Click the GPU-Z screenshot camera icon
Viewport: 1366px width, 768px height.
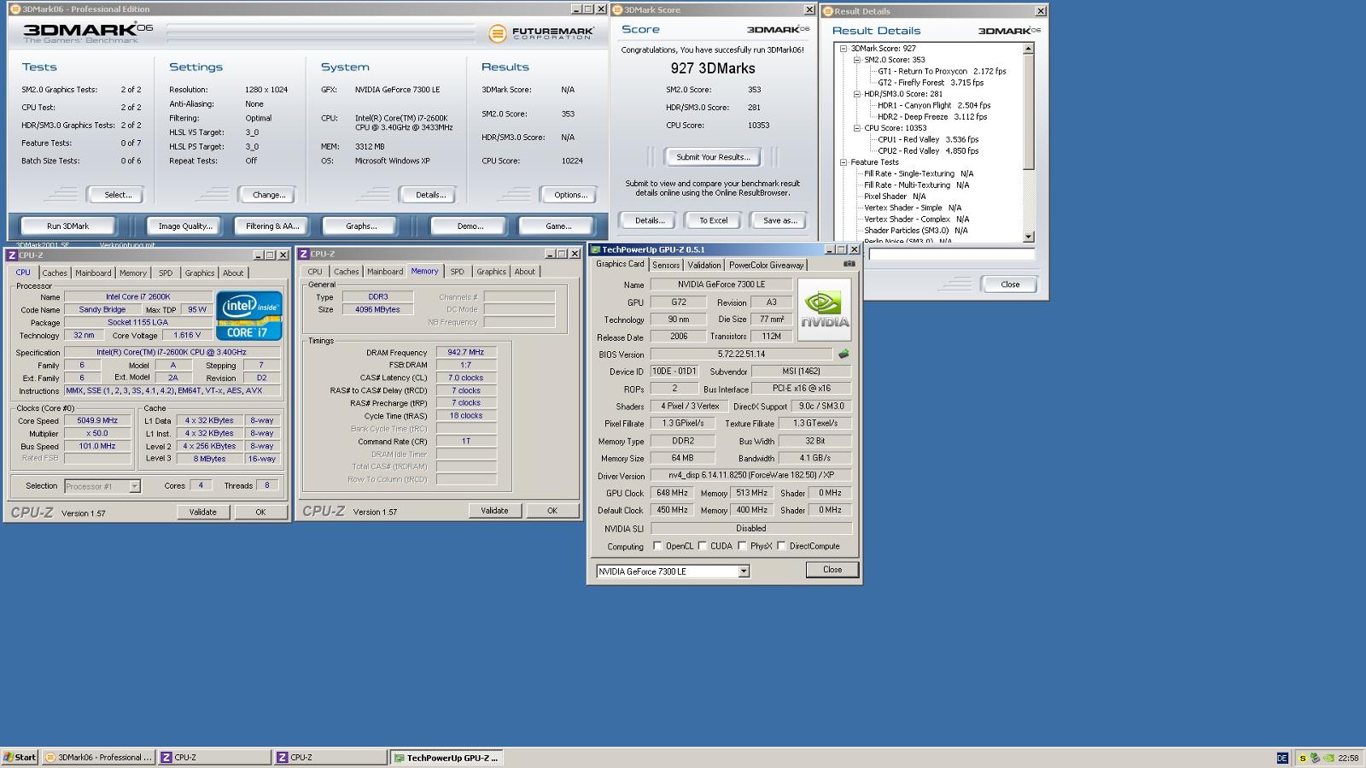[x=849, y=264]
